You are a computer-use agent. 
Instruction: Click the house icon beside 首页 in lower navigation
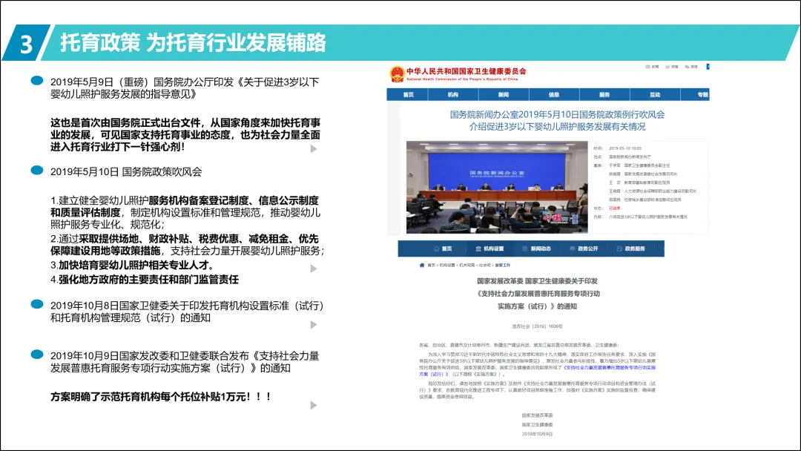(x=436, y=248)
